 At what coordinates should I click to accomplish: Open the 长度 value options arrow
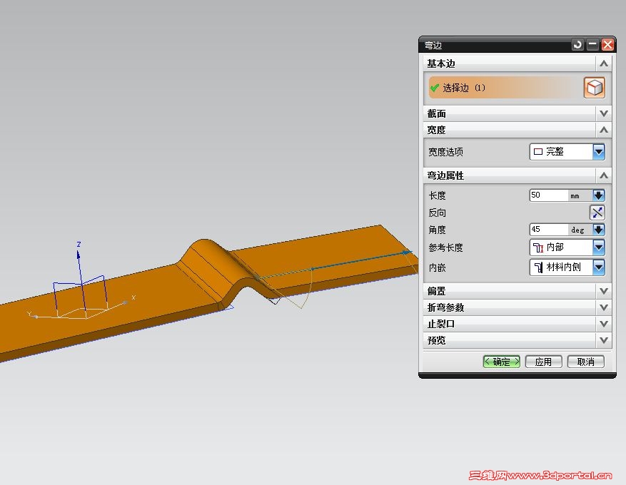tap(598, 195)
